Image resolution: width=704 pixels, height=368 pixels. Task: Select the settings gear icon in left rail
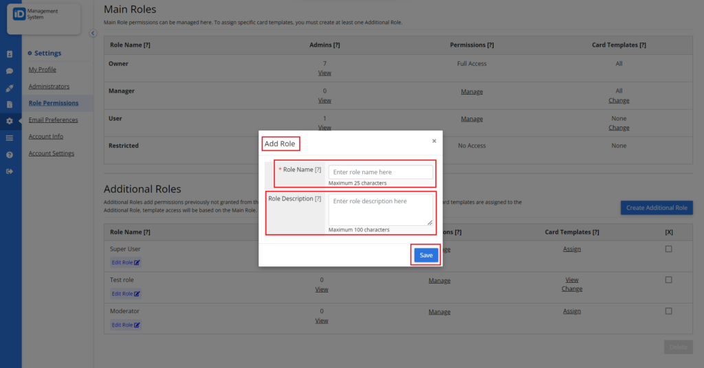click(10, 121)
